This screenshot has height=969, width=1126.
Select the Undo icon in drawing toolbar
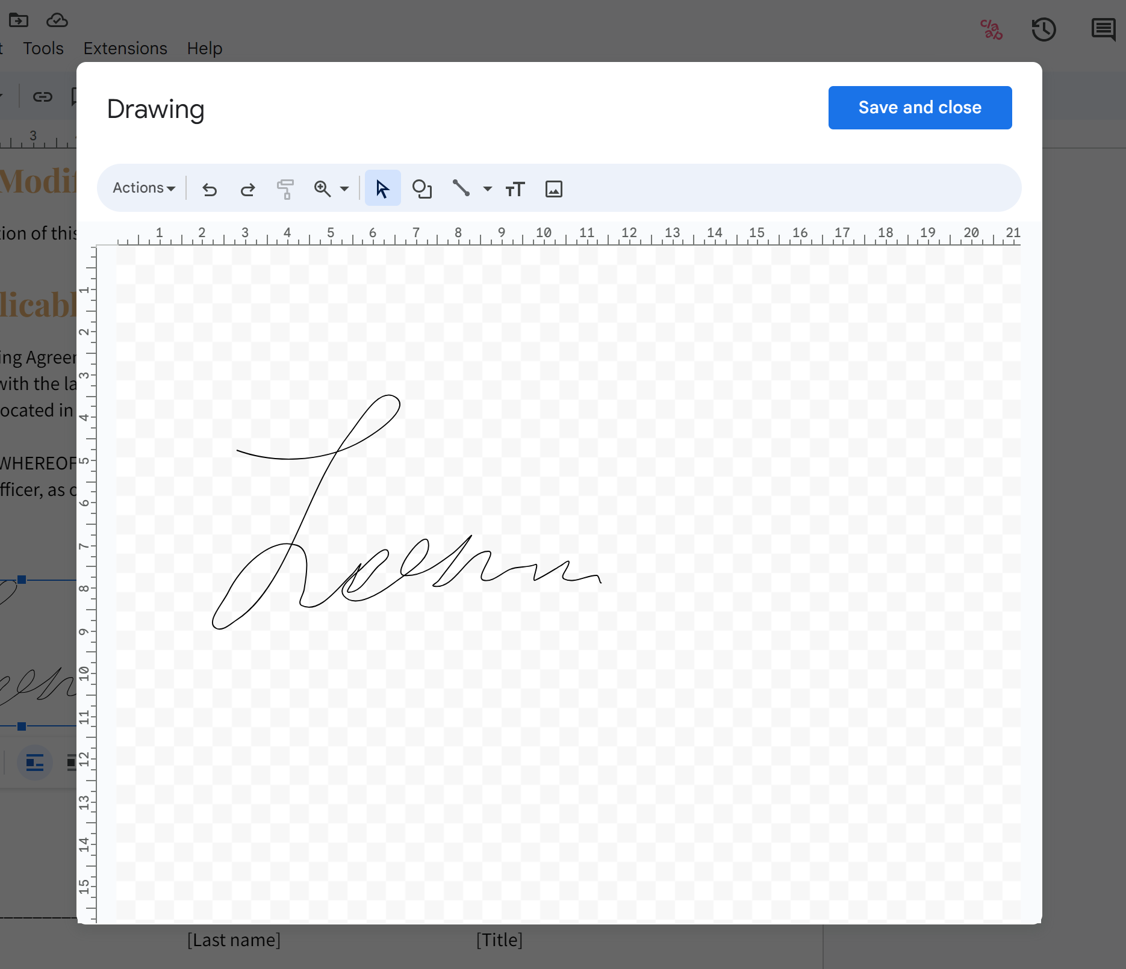pos(209,188)
